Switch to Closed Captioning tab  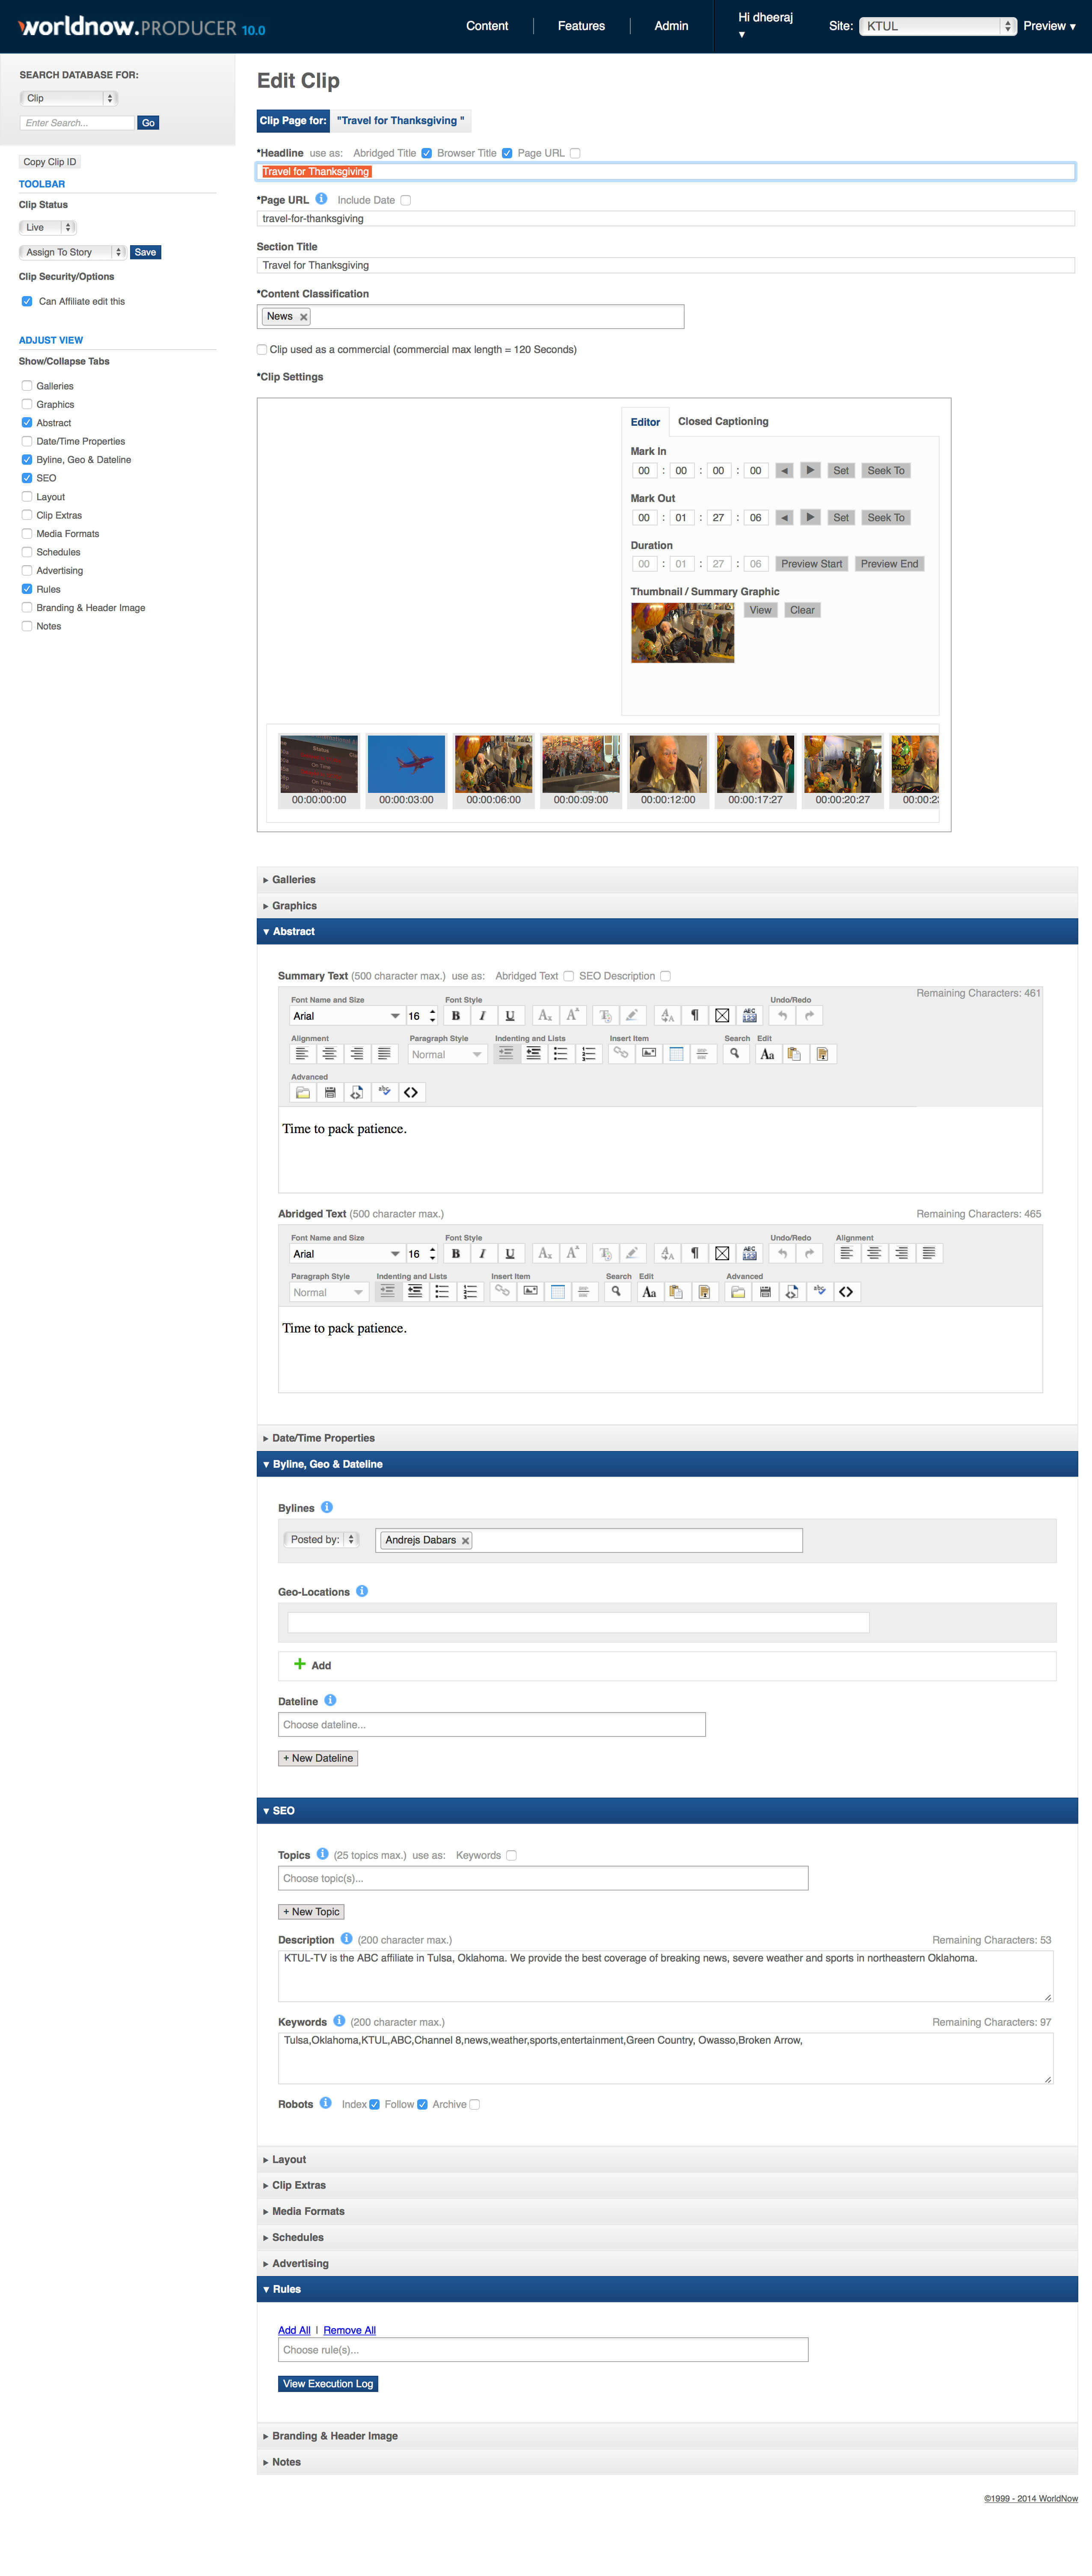[723, 421]
